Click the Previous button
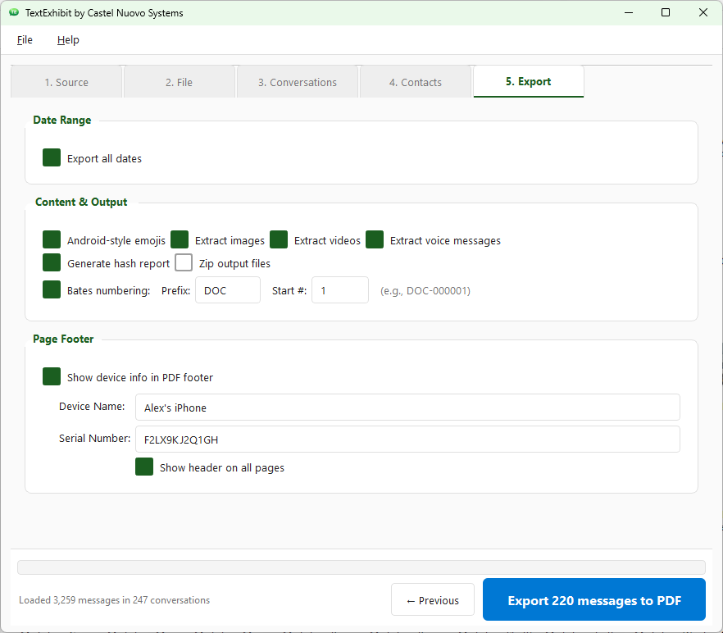The height and width of the screenshot is (633, 723). [x=433, y=599]
